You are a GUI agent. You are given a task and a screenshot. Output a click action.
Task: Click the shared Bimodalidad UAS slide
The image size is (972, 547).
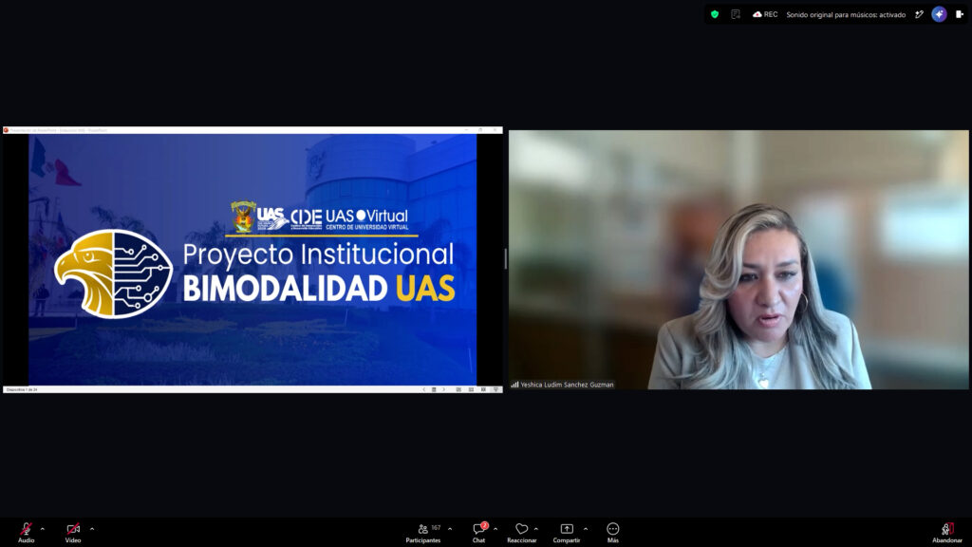point(252,260)
